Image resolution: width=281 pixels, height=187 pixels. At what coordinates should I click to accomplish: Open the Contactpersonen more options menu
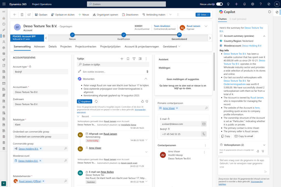tap(205, 145)
